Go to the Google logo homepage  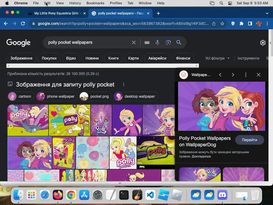tap(18, 43)
